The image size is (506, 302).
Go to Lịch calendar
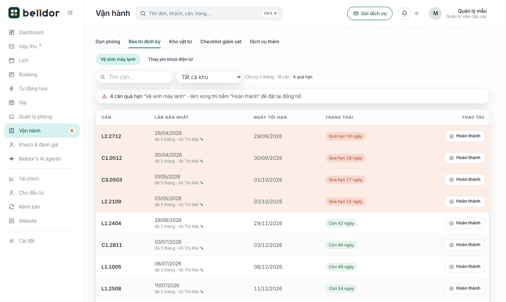[x=42, y=60]
